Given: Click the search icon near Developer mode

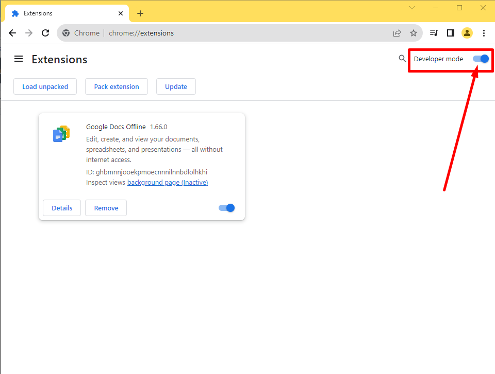Looking at the screenshot, I should 402,59.
